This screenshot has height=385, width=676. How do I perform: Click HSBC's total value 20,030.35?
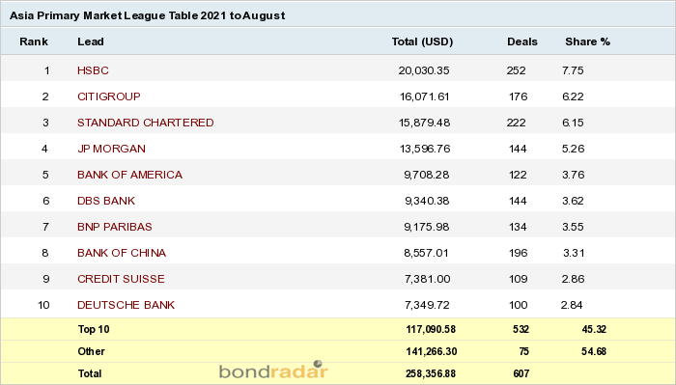424,70
